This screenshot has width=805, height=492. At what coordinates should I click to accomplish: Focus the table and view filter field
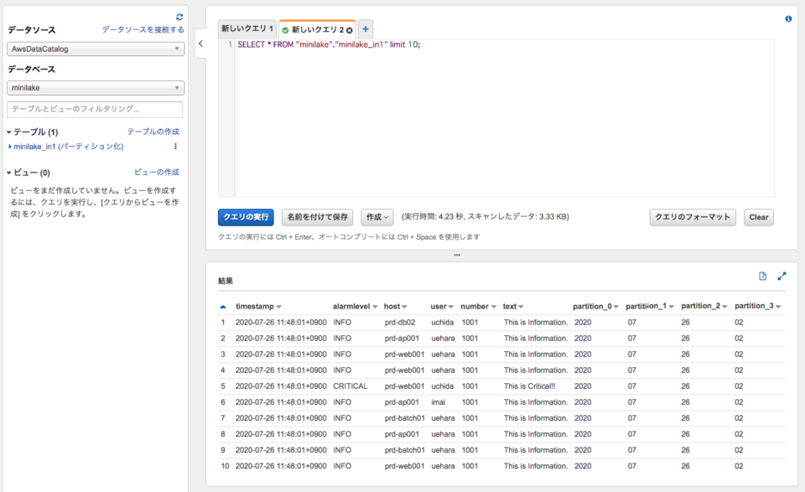[x=95, y=109]
